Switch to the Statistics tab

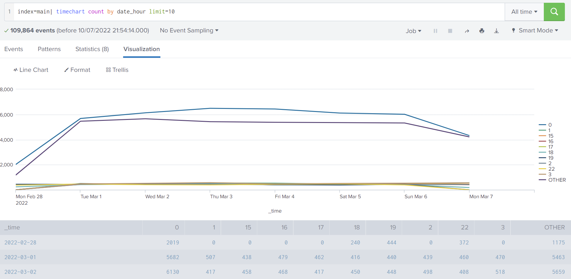pos(92,49)
